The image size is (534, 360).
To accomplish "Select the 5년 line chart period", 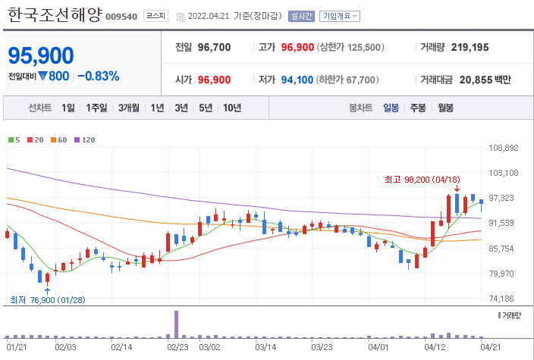I will point(206,108).
